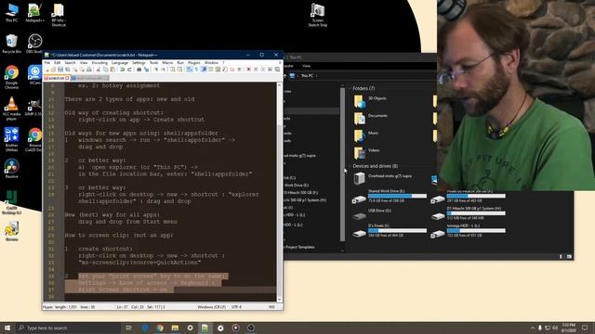Click the Copy icon in Notepad++ toolbar
The width and height of the screenshot is (595, 334).
[105, 70]
